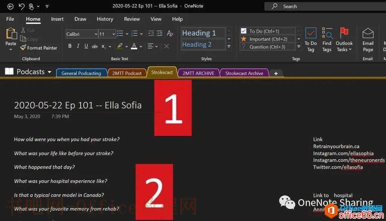
Task: Click the paragraph alignment icon
Action: click(x=150, y=46)
